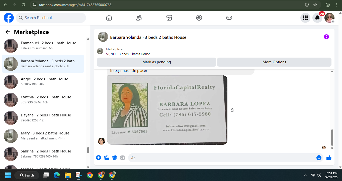
Task: Open the Chrome profile icon
Action: (328, 5)
